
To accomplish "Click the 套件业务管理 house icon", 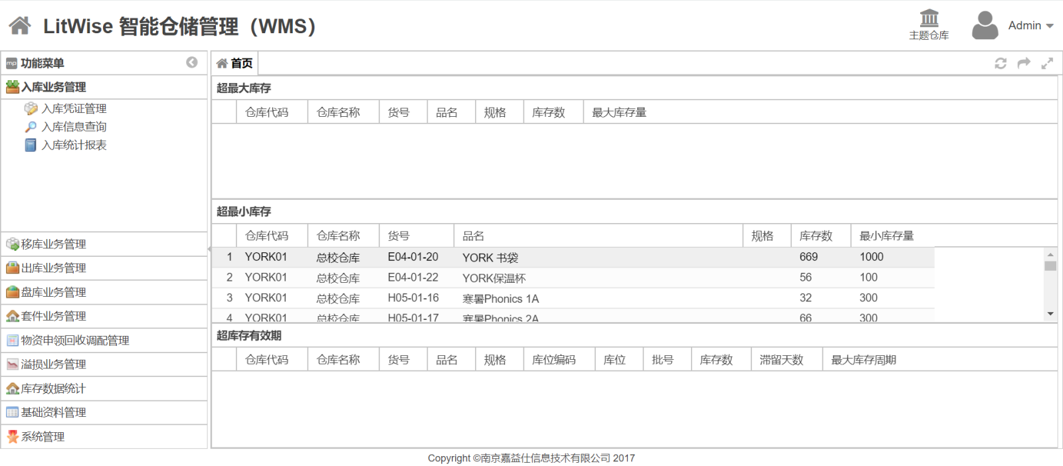I will (13, 316).
